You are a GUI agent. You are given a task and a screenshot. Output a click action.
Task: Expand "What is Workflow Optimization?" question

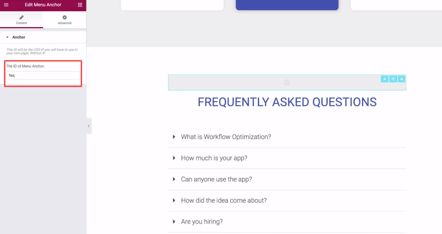pyautogui.click(x=226, y=137)
